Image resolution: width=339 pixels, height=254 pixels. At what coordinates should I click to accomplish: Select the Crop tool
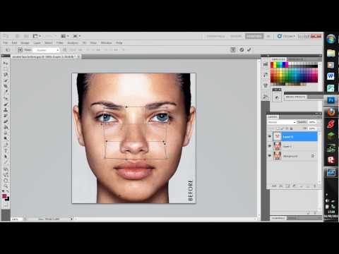6,86
